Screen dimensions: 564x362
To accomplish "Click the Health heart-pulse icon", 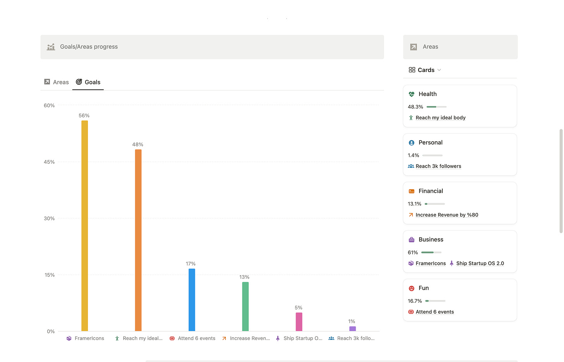I will pyautogui.click(x=411, y=94).
